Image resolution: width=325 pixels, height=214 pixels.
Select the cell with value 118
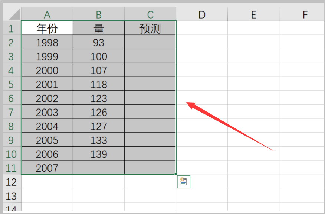point(99,84)
